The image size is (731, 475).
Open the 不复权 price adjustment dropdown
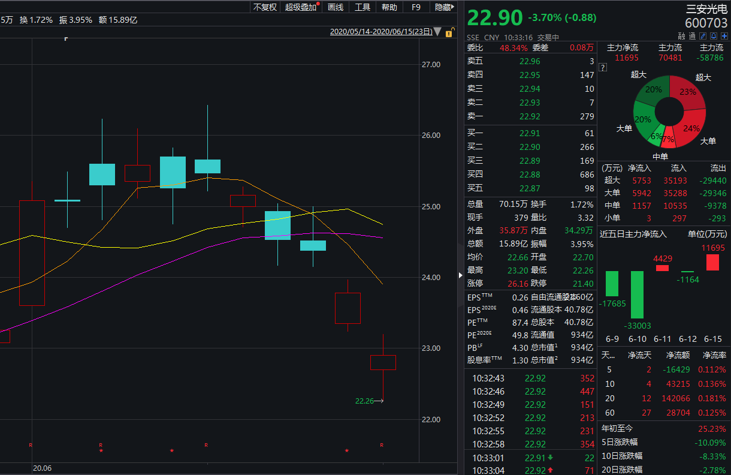tap(265, 7)
